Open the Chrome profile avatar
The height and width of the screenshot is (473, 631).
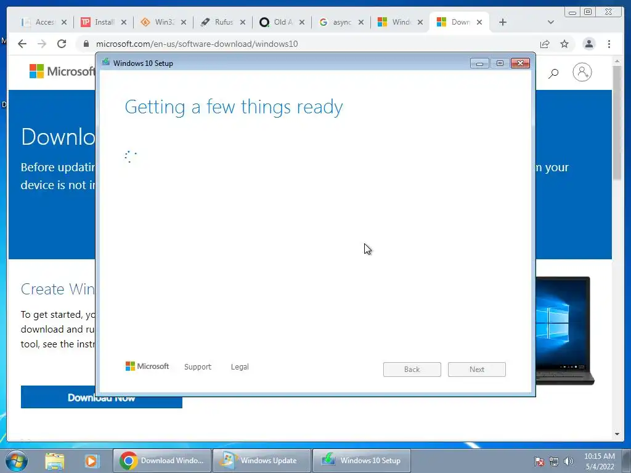[x=588, y=44]
